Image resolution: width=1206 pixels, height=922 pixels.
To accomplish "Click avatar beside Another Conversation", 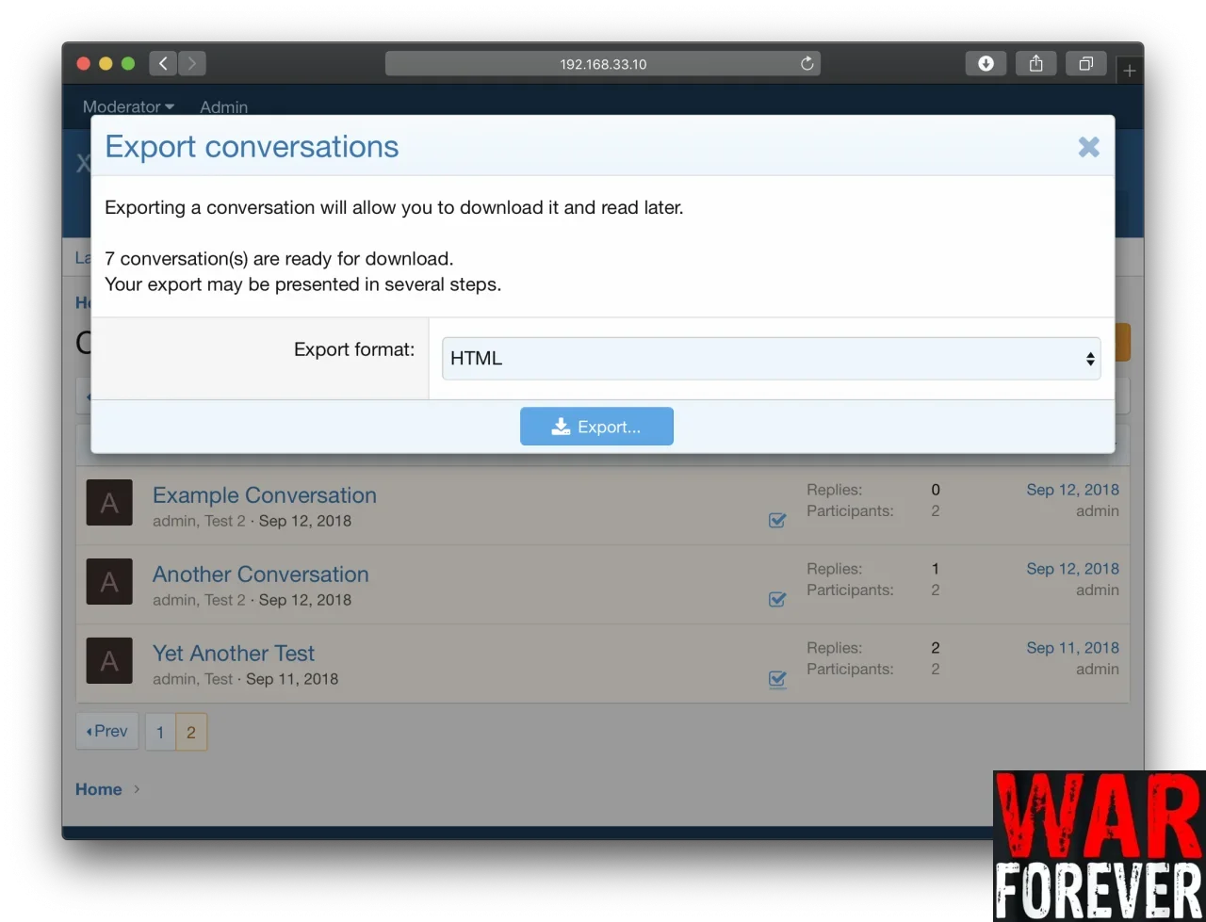I will [x=109, y=582].
